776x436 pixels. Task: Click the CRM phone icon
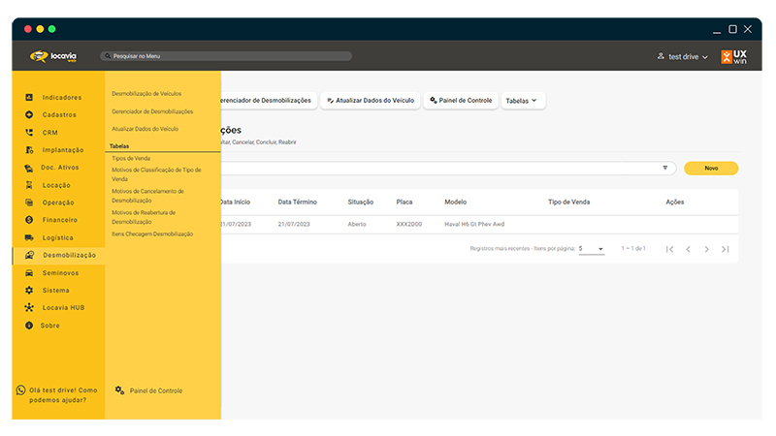[29, 133]
